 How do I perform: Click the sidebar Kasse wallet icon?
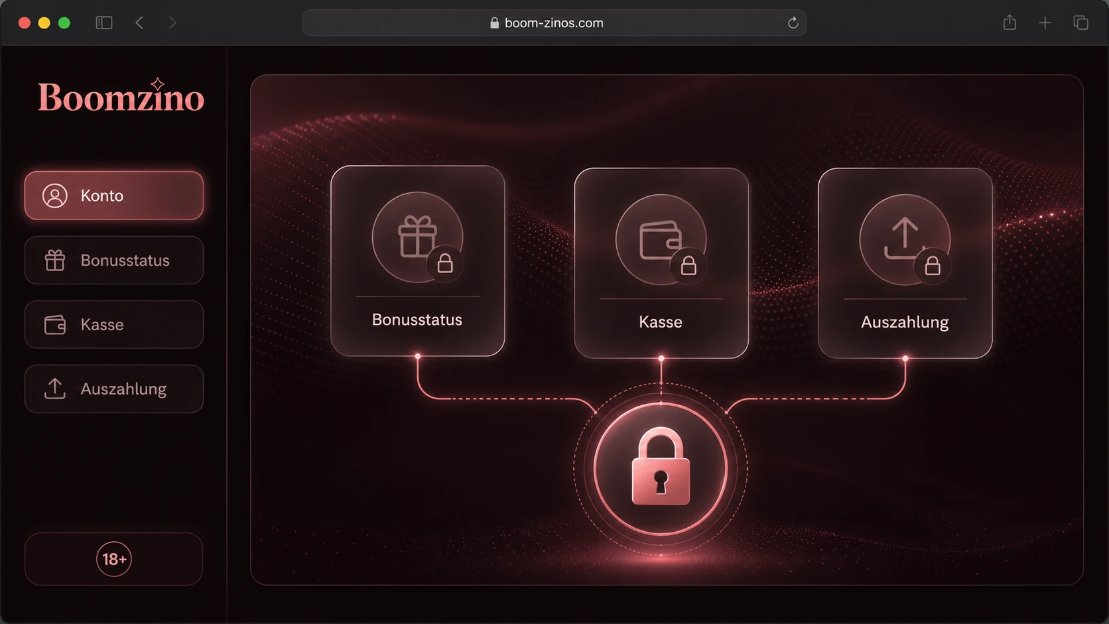click(x=55, y=324)
